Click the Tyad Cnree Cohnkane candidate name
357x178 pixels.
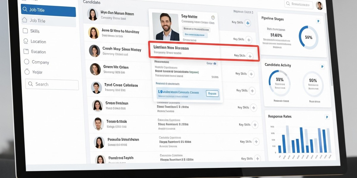[x=121, y=85]
